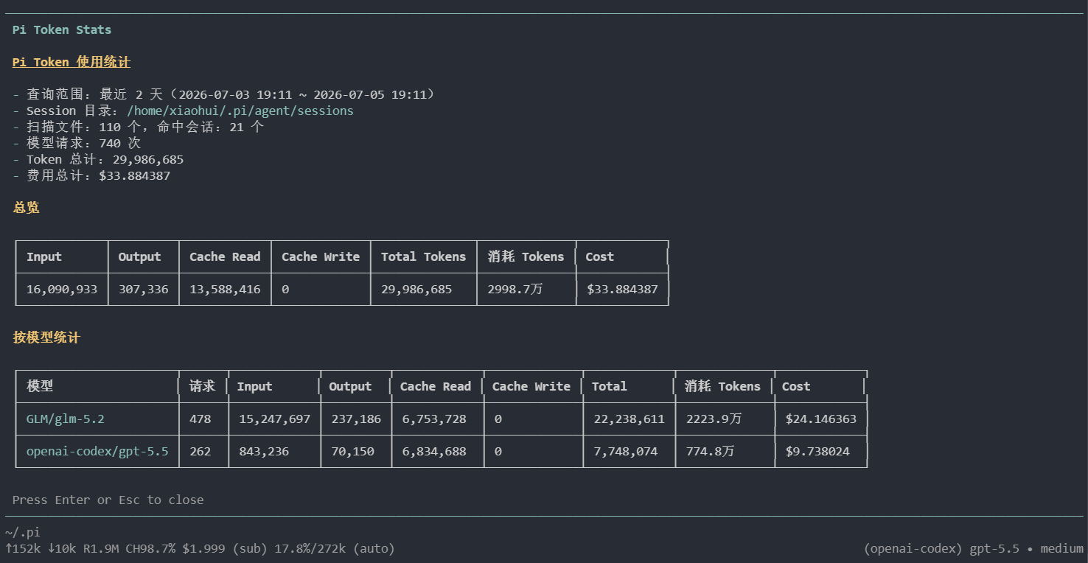Image resolution: width=1088 pixels, height=563 pixels.
Task: Click the ↑152k upload token status entry
Action: pos(23,549)
